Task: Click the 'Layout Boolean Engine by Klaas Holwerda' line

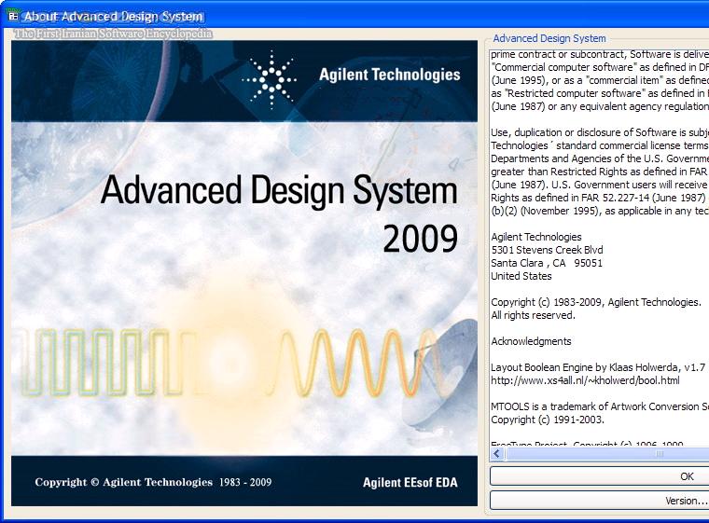Action: tap(598, 367)
